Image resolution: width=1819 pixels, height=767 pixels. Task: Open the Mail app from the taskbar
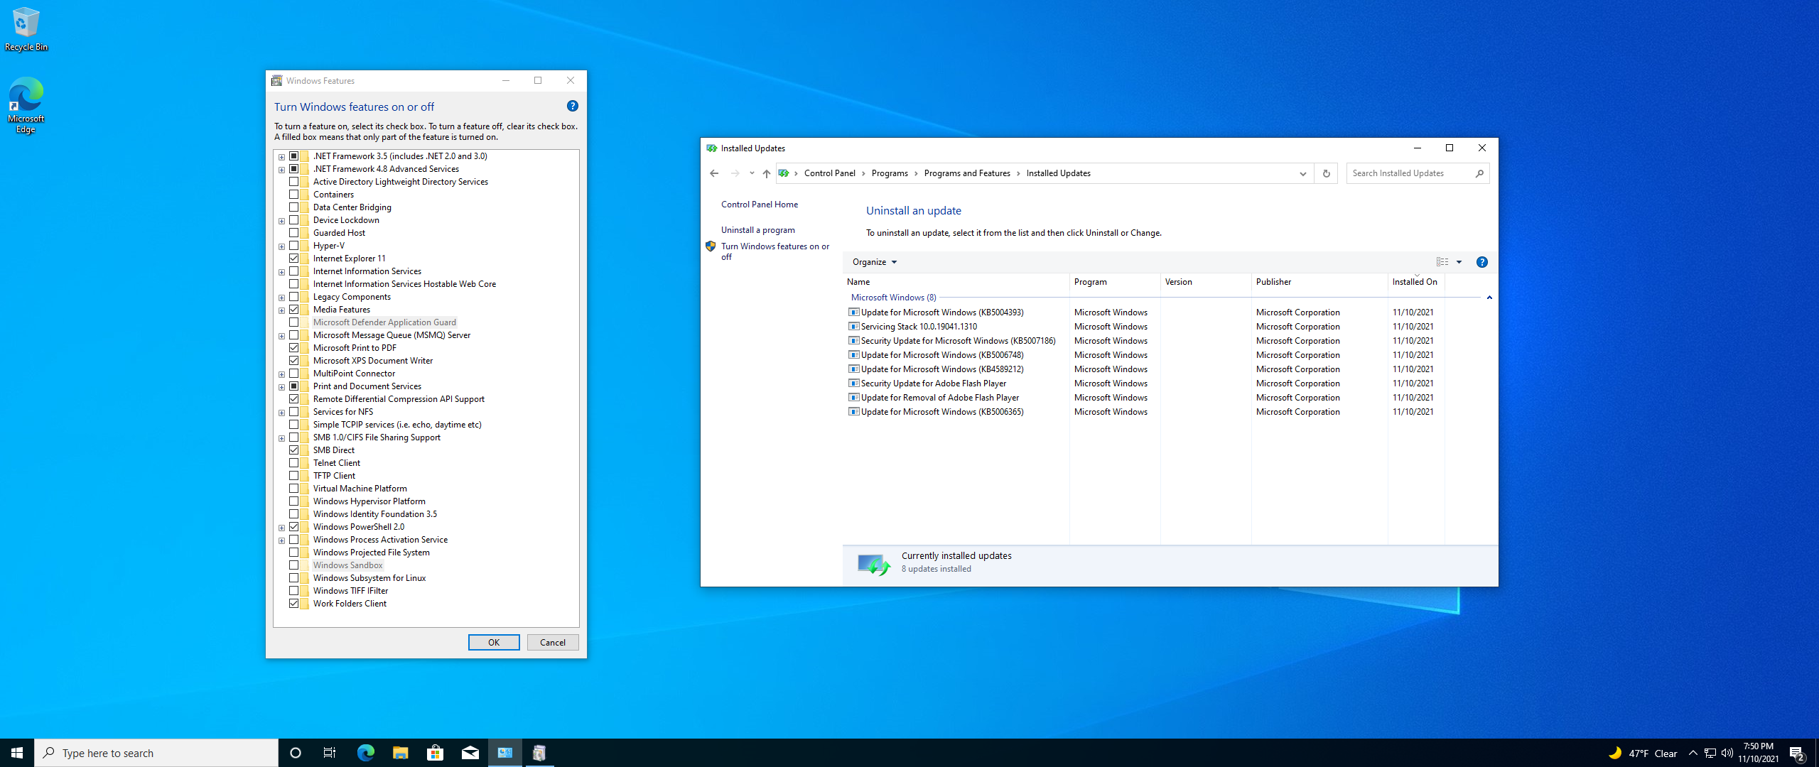pyautogui.click(x=470, y=753)
